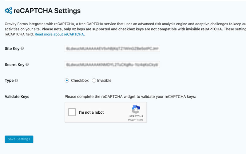Focus the Secret Key input field
The image size is (246, 154).
(x=112, y=65)
